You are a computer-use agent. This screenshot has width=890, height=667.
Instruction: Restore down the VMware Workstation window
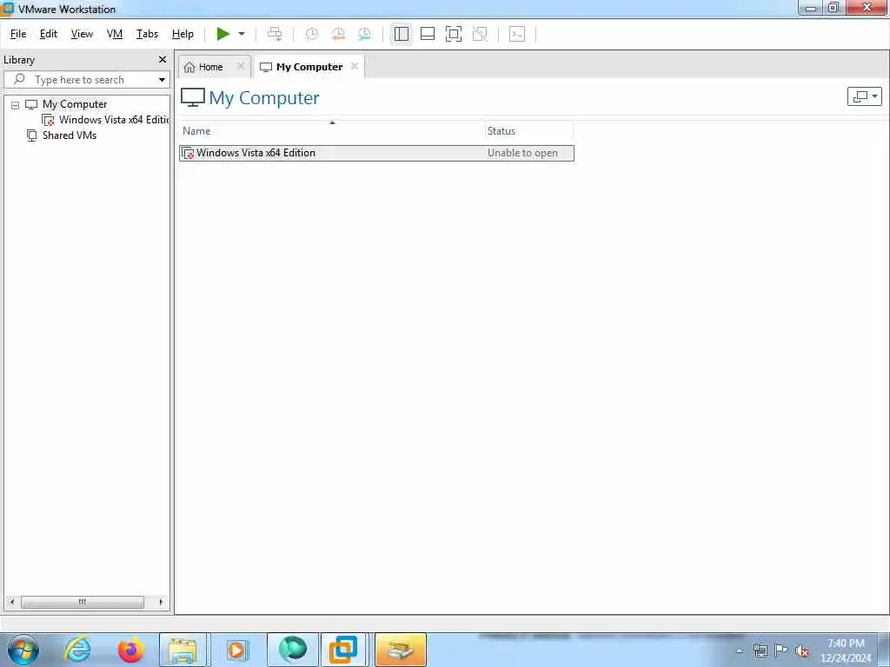(834, 8)
